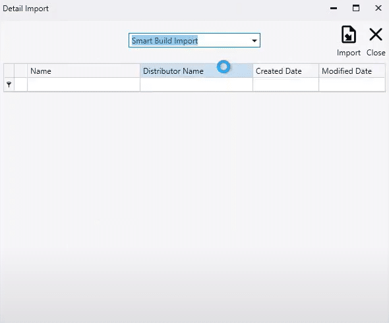This screenshot has width=389, height=323.
Task: Click the first blank header cell in grid corner
Action: [9, 71]
